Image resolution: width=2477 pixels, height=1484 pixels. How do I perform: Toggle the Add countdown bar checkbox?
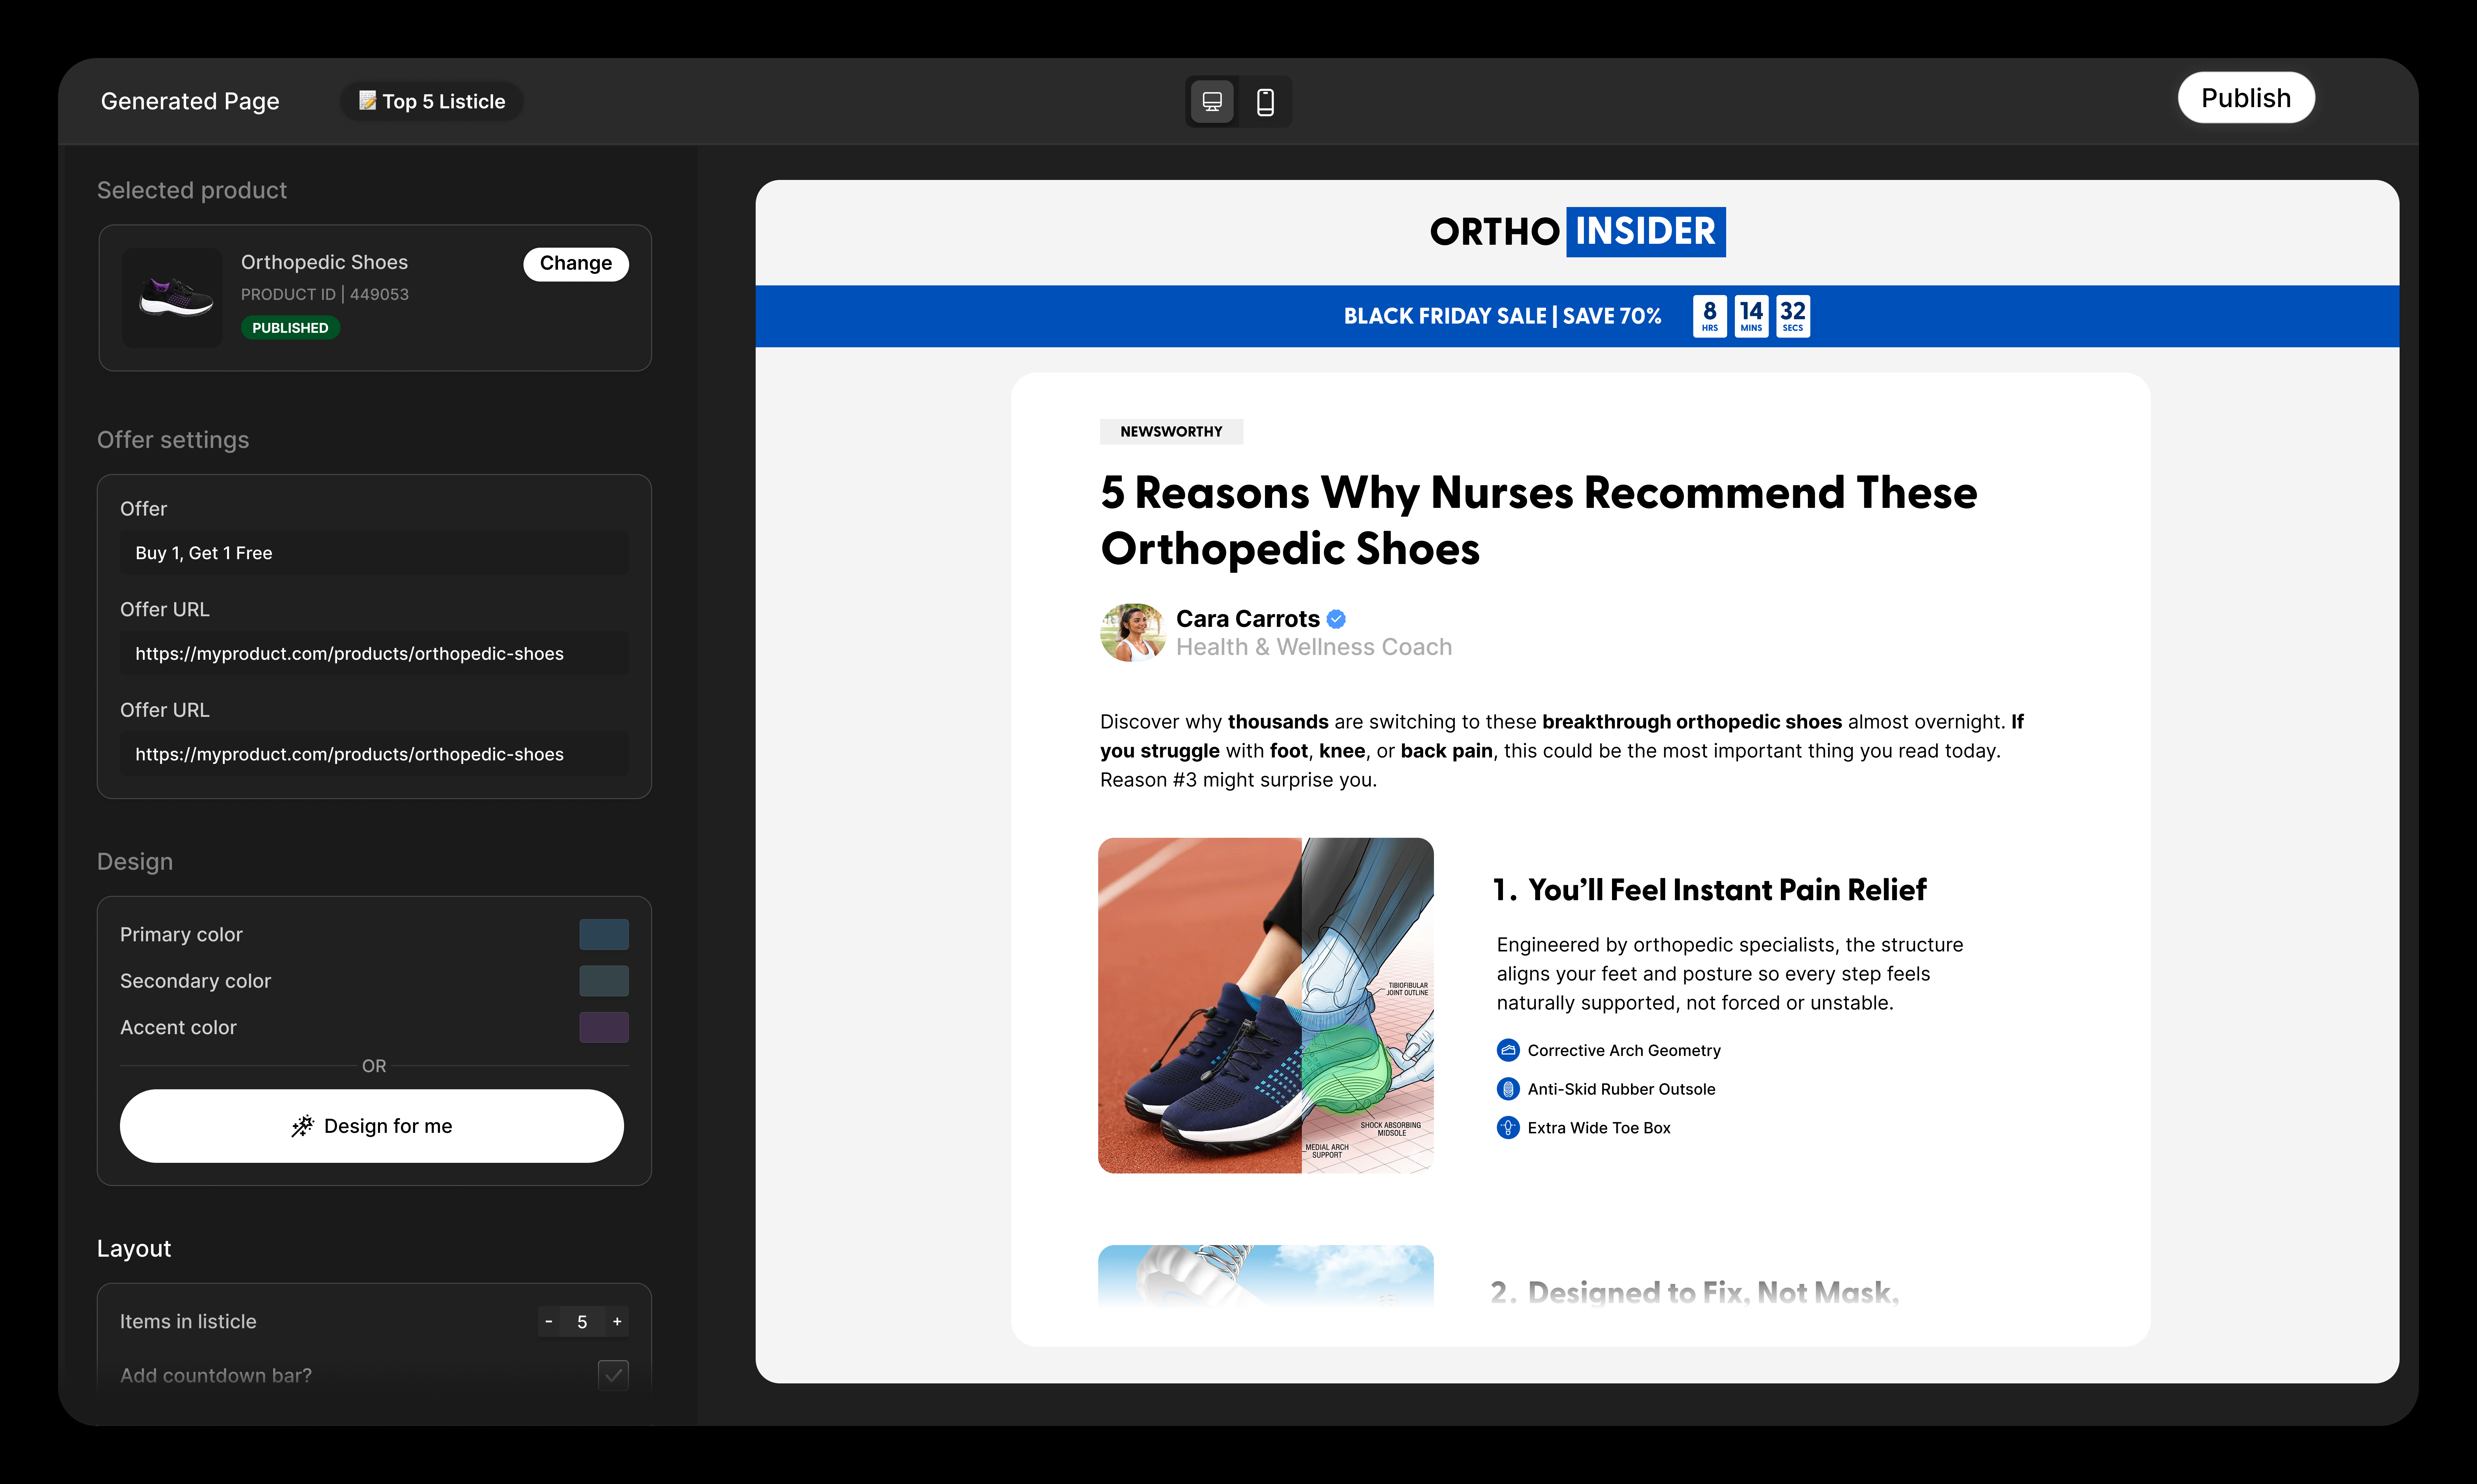pos(613,1375)
